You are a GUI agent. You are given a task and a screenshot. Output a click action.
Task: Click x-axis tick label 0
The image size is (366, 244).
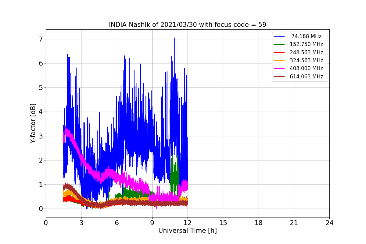coord(46,223)
